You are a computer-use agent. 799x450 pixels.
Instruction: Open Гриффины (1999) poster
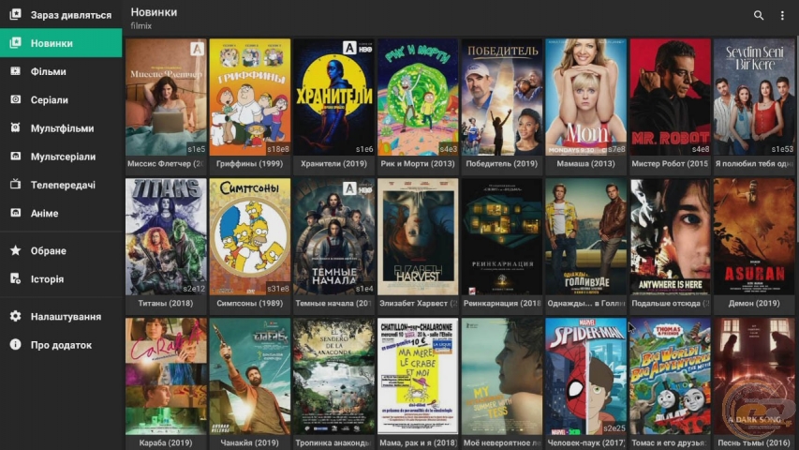[250, 97]
